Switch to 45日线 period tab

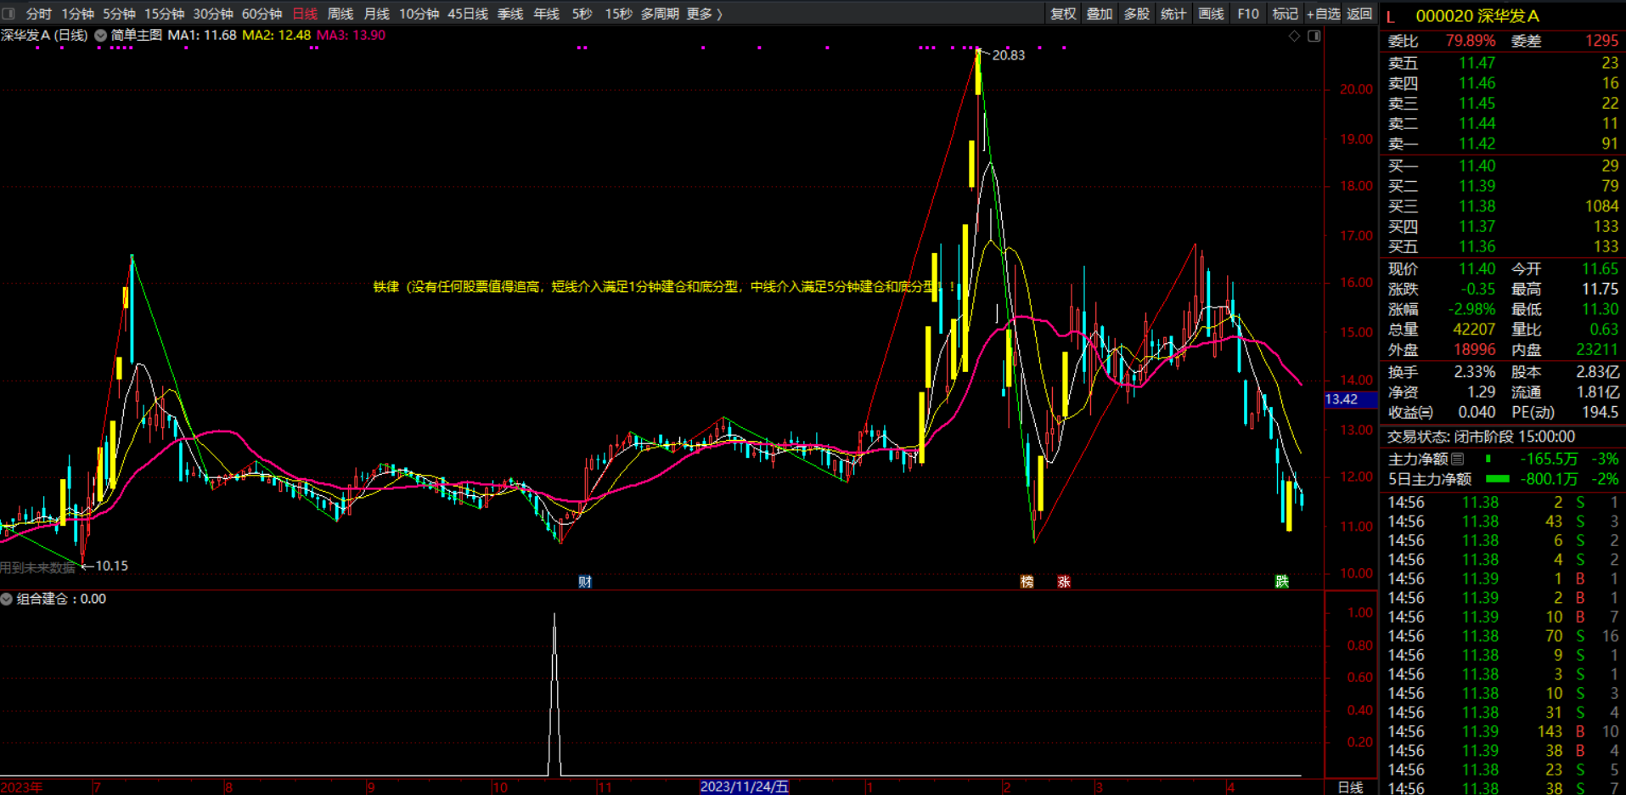[x=468, y=14]
